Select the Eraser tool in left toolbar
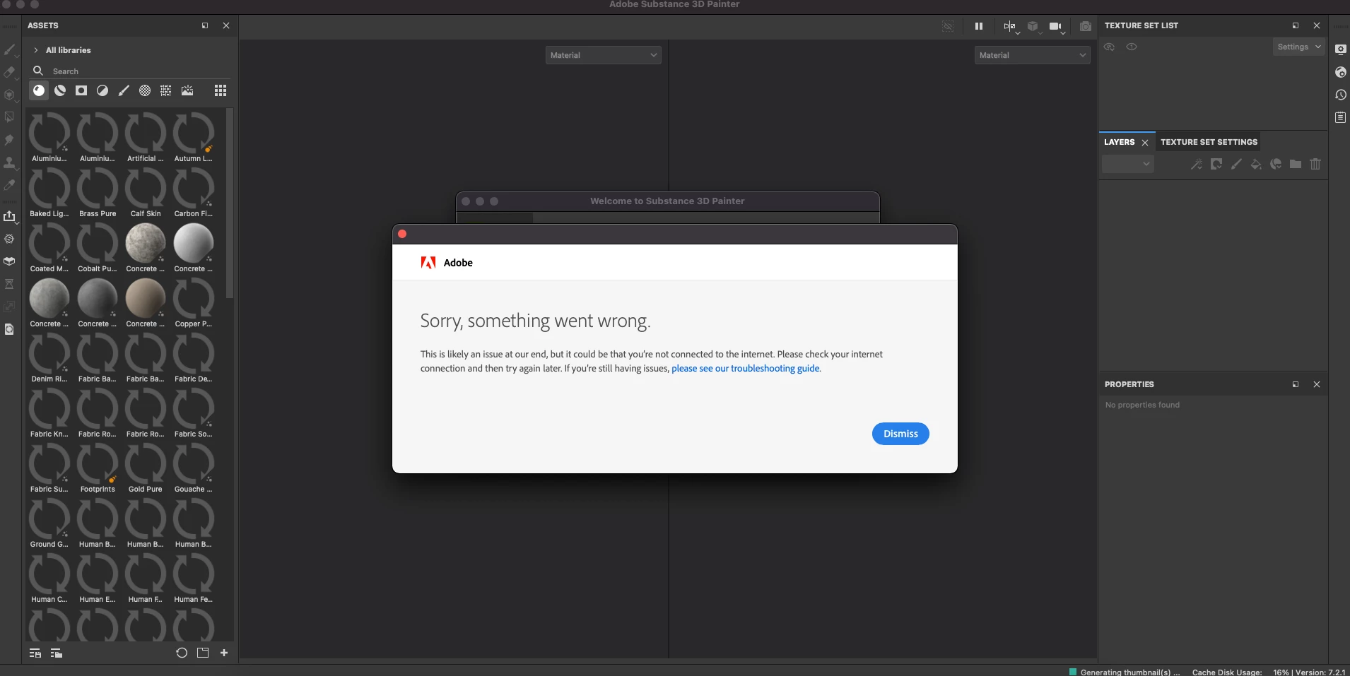The image size is (1350, 676). 9,72
